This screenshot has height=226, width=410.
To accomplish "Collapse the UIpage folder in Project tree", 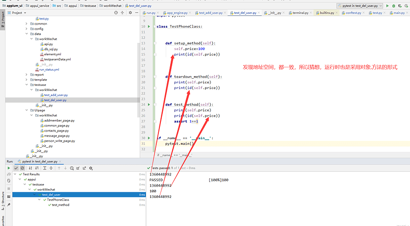I will pyautogui.click(x=27, y=110).
